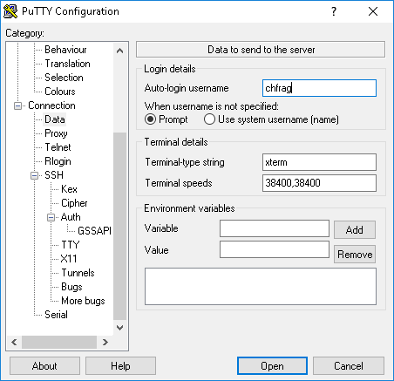Screen dimensions: 394x381
Task: Click the Terminal-type string field
Action: pos(319,162)
